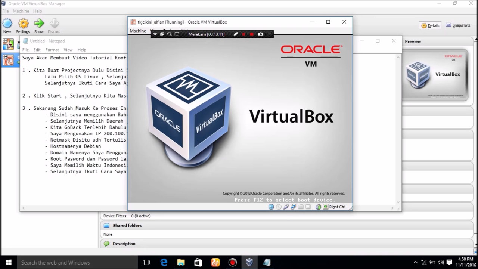This screenshot has width=478, height=269.
Task: Open the Notepad File menu
Action: click(x=25, y=50)
